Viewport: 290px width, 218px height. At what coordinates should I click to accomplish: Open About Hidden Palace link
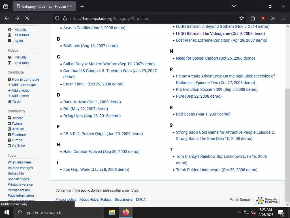pyautogui.click(x=95, y=200)
